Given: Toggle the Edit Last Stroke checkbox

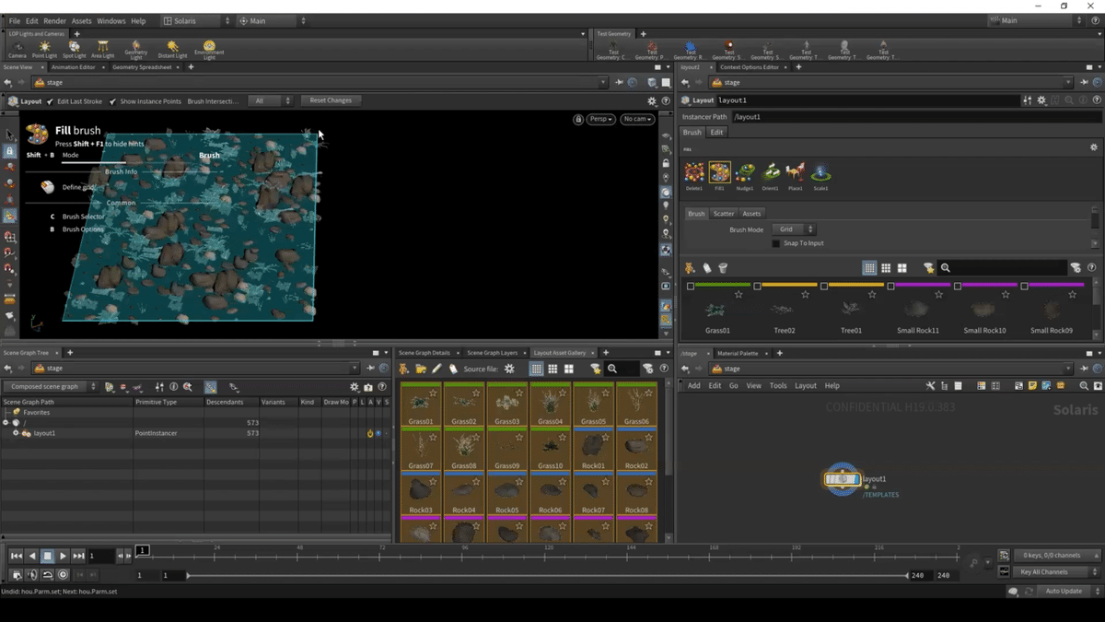Looking at the screenshot, I should [50, 101].
